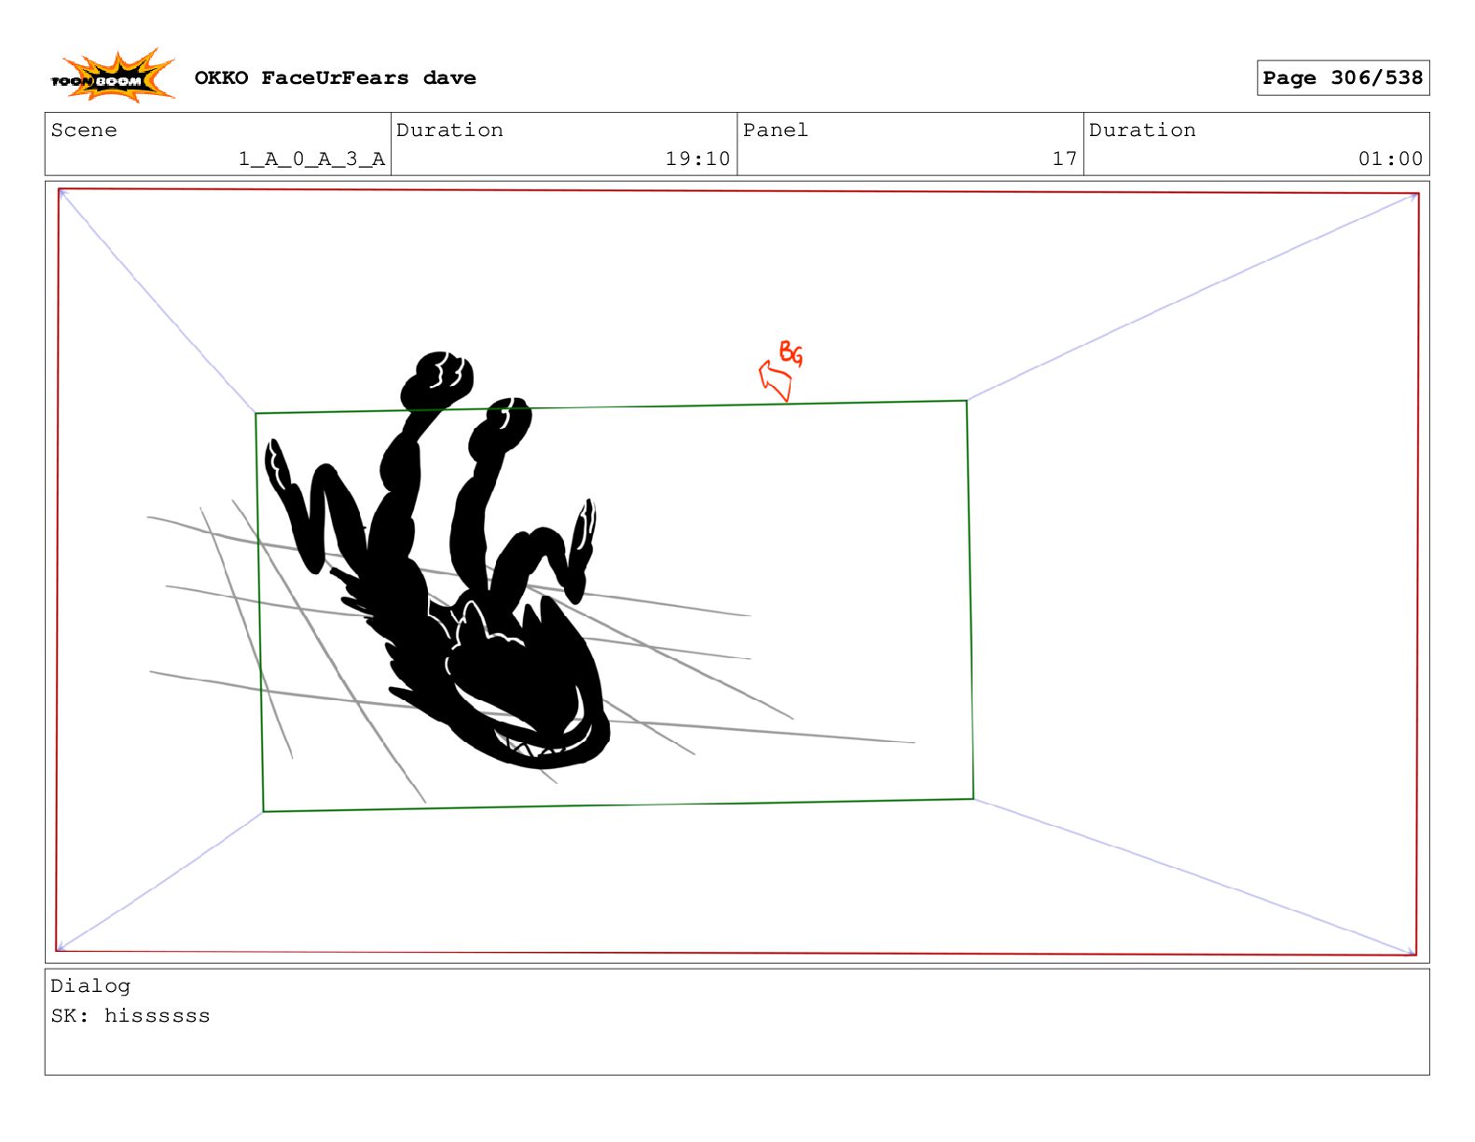This screenshot has height=1142, width=1475.
Task: Select scene value '1_A_0_A_3_A'
Action: pos(311,159)
